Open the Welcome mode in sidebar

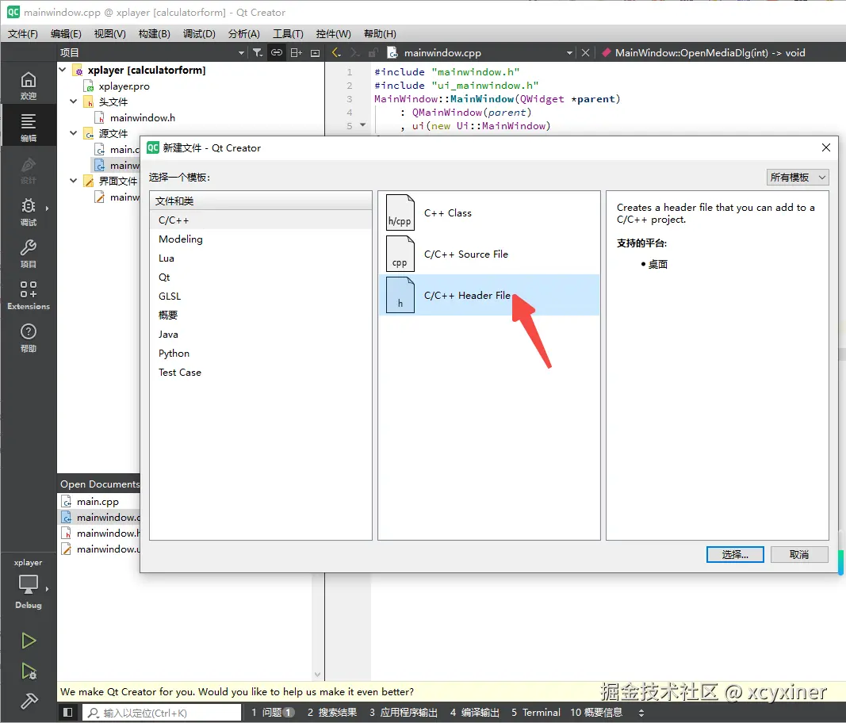point(28,86)
